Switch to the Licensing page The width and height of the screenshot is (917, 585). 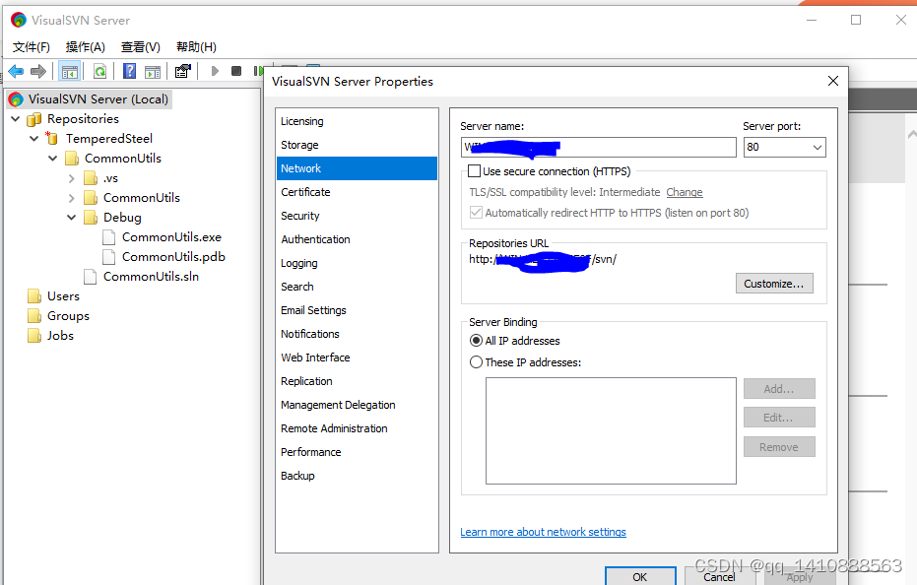357,121
